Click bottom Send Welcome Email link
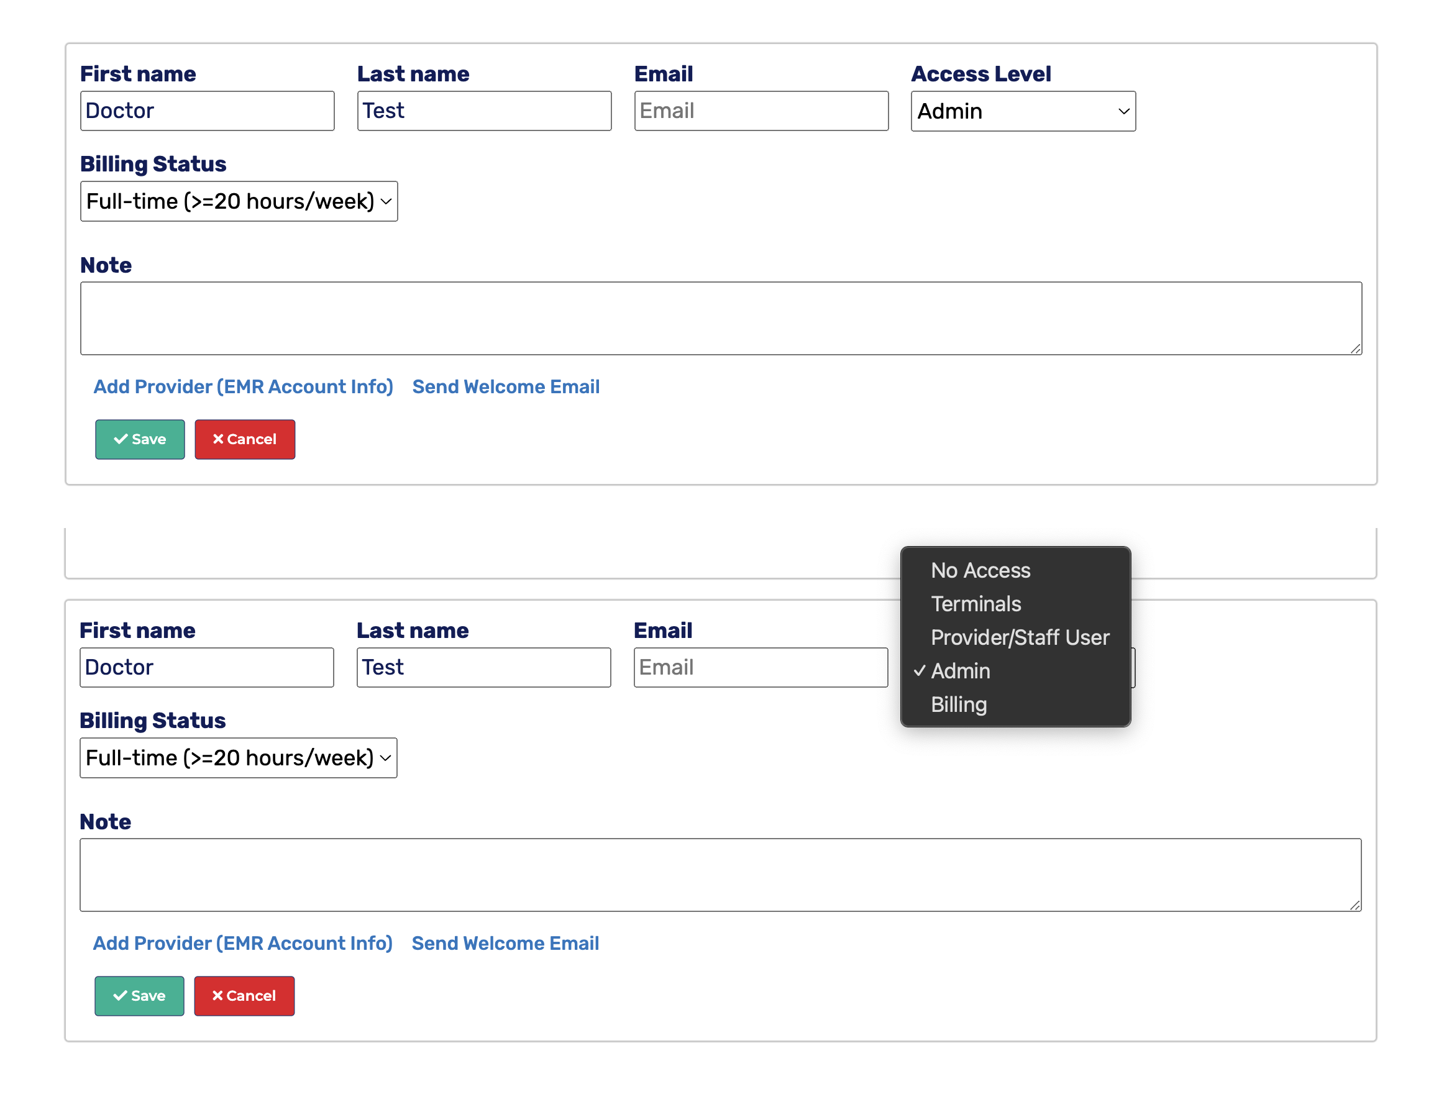This screenshot has width=1444, height=1107. click(x=505, y=943)
